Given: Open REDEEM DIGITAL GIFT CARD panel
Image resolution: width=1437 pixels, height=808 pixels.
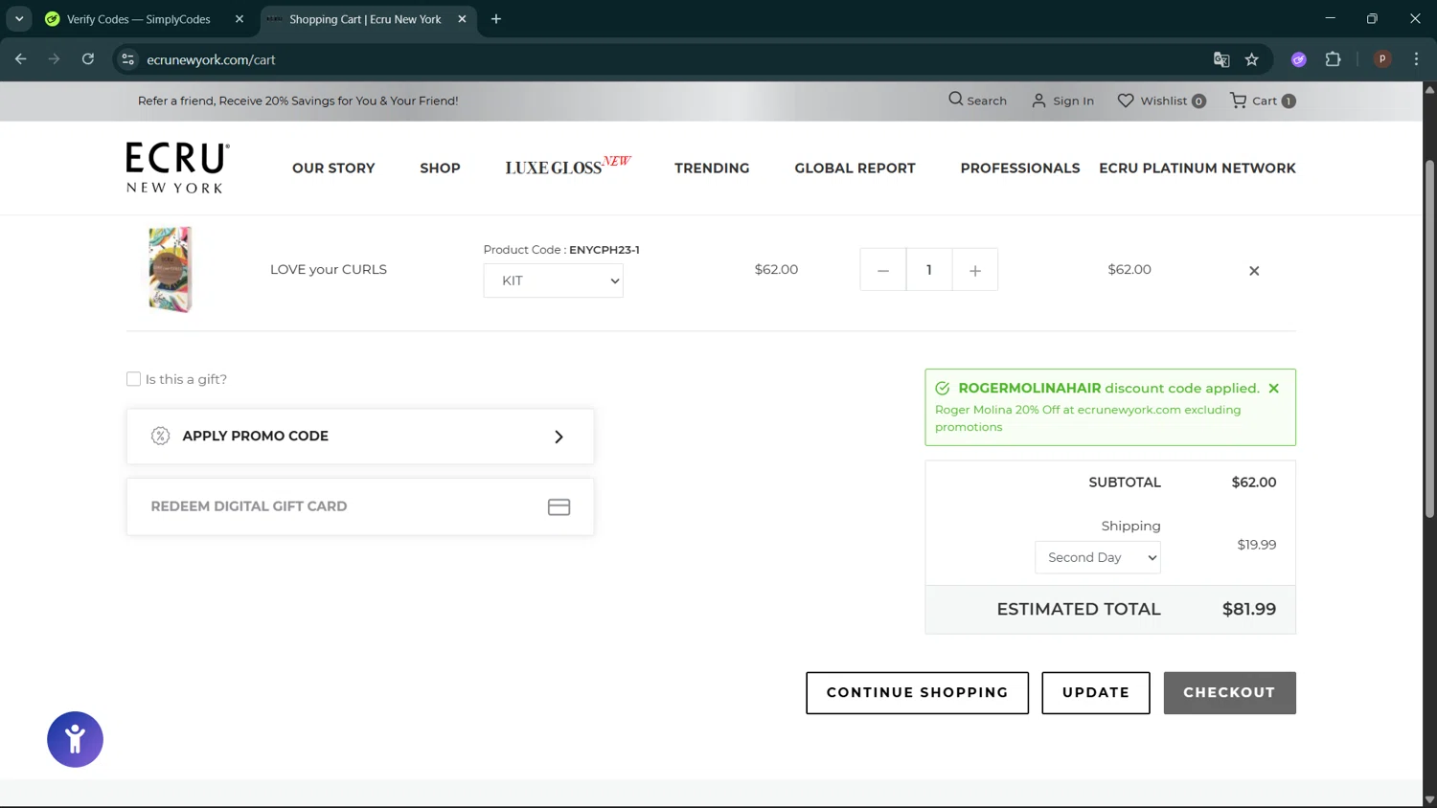Looking at the screenshot, I should pyautogui.click(x=360, y=506).
